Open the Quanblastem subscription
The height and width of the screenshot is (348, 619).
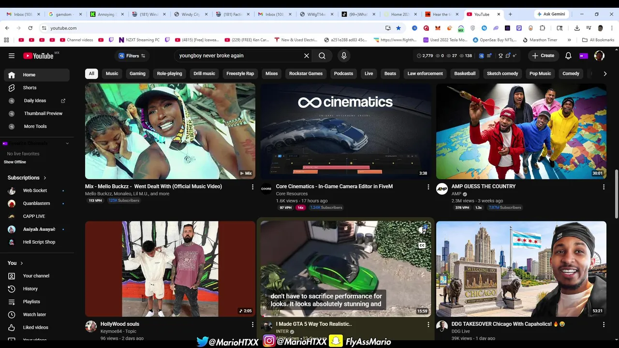(x=37, y=203)
